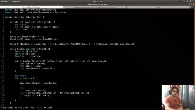Expand the system menu arrow in the top bar

click(x=193, y=1)
